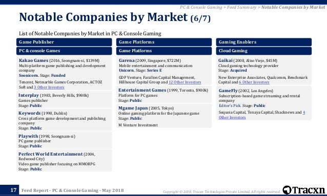Click the 'Platform for PC games' description
This screenshot has height=196, width=327.
[138, 95]
